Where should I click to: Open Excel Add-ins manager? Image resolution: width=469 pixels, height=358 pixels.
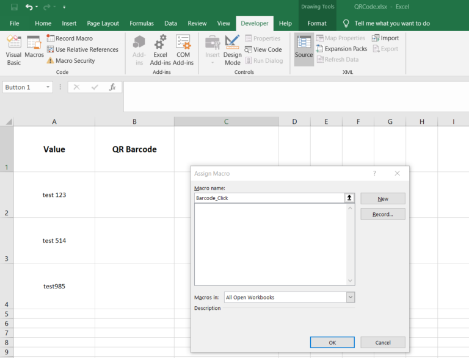(160, 50)
